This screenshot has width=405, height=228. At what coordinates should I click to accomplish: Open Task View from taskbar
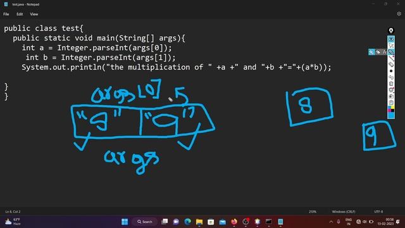165,222
